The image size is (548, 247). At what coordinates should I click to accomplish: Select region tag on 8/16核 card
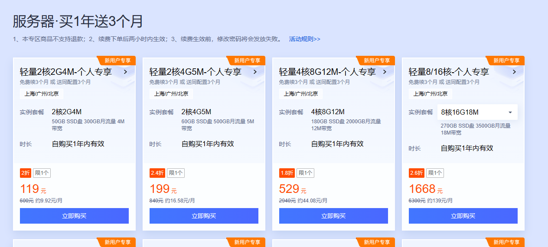coord(430,94)
